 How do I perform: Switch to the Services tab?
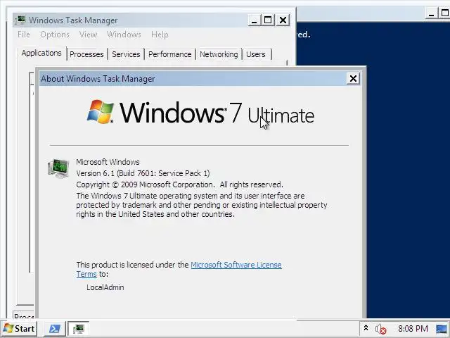(x=126, y=54)
